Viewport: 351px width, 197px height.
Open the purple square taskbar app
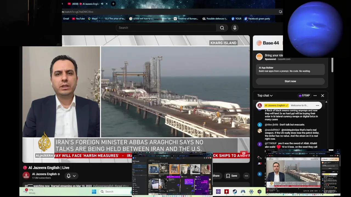click(218, 192)
